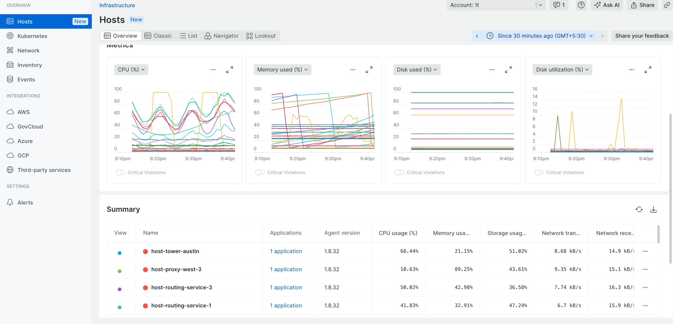Open more options on Memory used chart
Viewport: 673px width, 324px height.
pyautogui.click(x=353, y=70)
